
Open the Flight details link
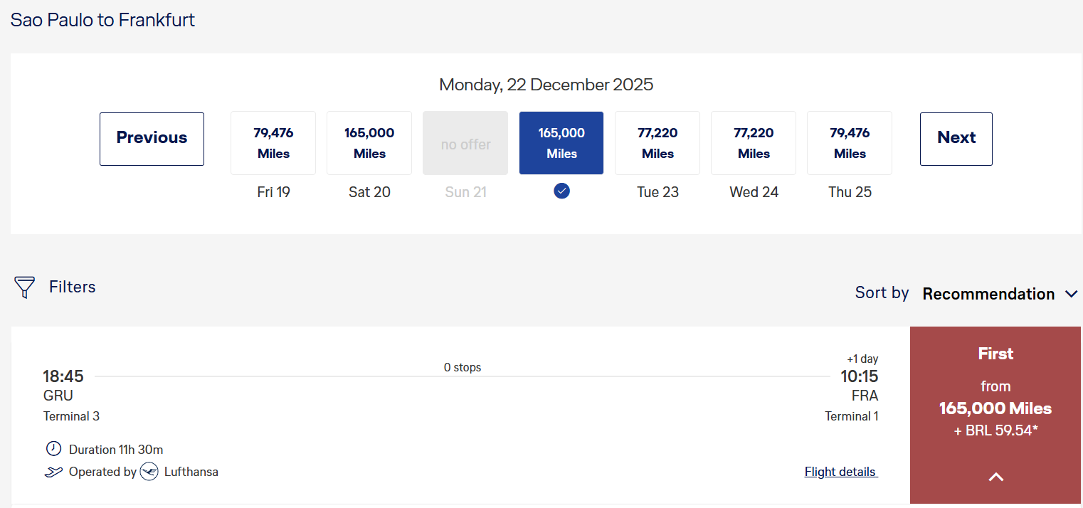click(x=841, y=472)
